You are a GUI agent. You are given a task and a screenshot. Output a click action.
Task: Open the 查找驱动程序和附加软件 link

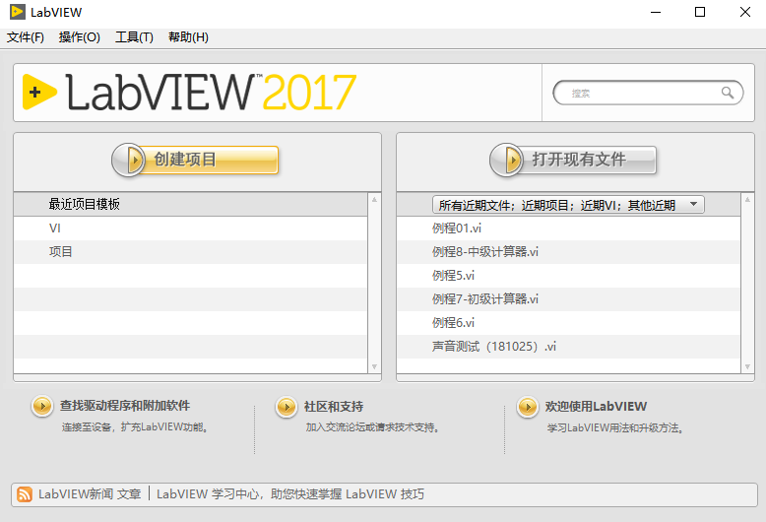click(125, 406)
